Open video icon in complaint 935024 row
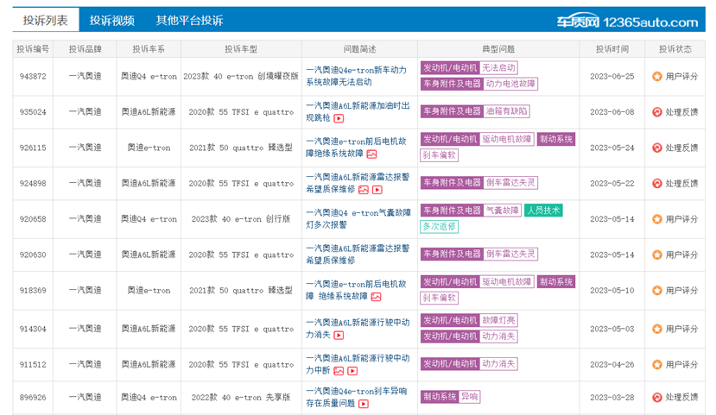Screen dimensions: 716x415 [339, 118]
